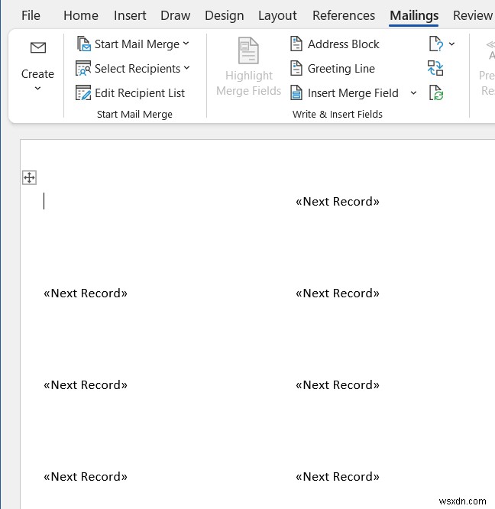Click the Update Labels refresh icon

tap(436, 92)
